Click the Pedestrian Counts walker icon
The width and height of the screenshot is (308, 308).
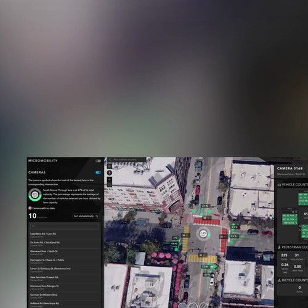click(x=279, y=248)
